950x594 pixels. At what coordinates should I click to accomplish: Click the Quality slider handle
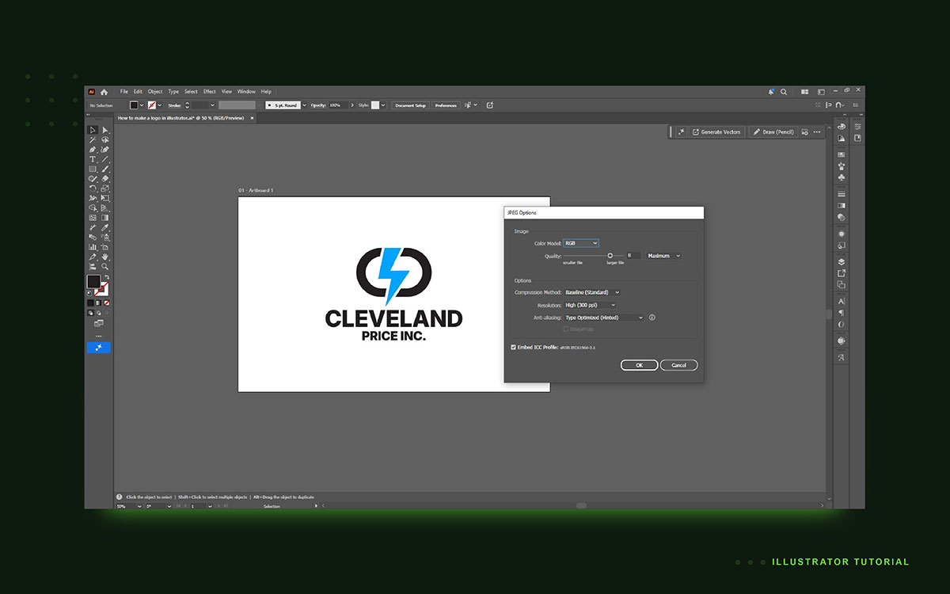[610, 256]
